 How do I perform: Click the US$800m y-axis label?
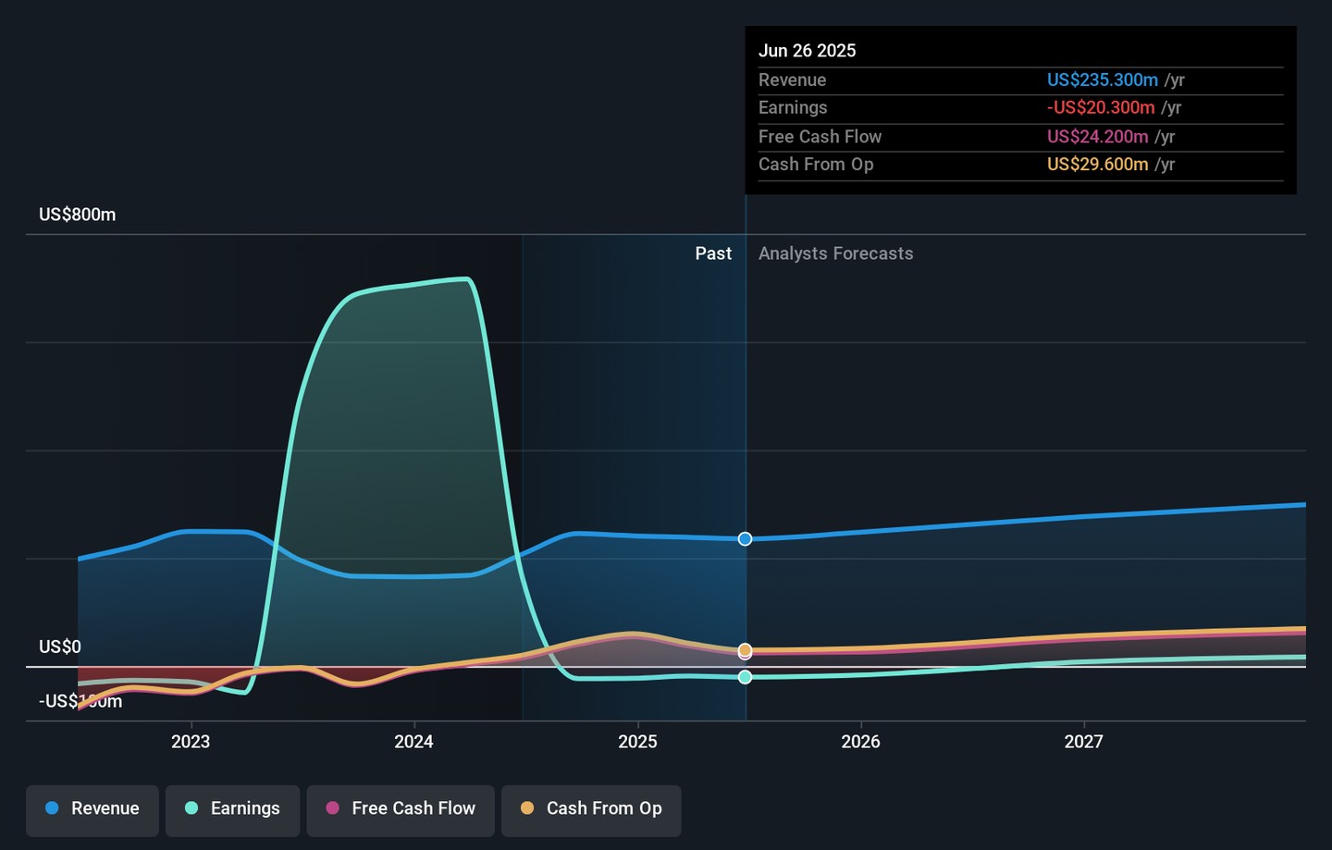coord(77,215)
